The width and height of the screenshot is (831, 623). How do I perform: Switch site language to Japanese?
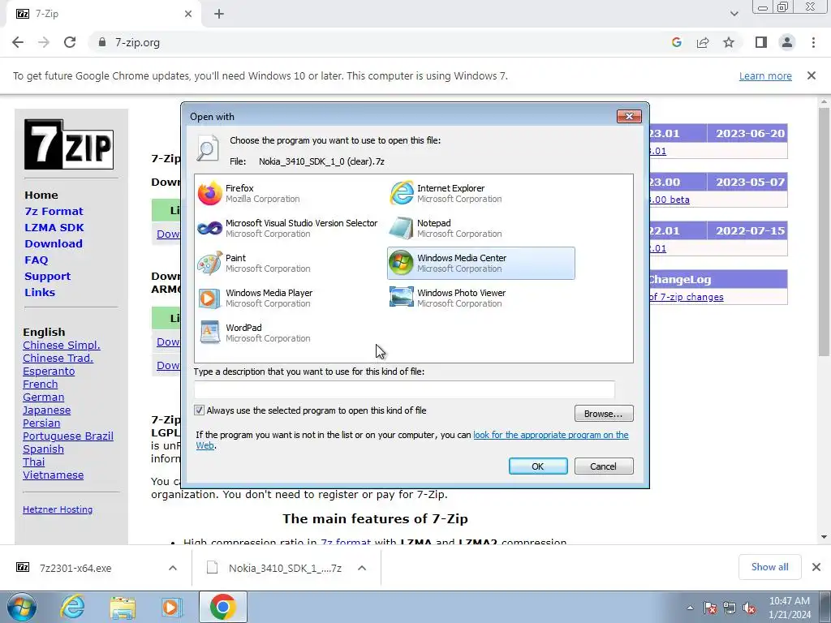tap(46, 410)
